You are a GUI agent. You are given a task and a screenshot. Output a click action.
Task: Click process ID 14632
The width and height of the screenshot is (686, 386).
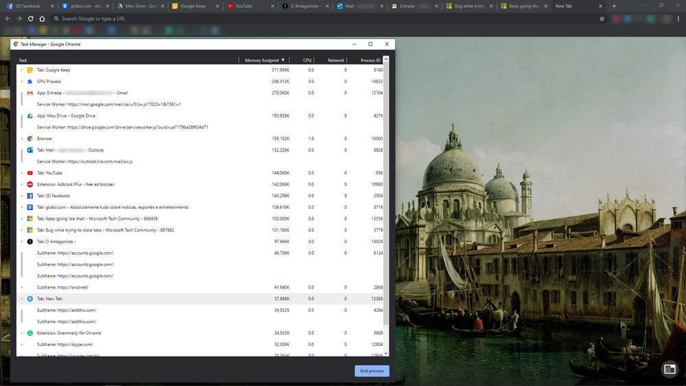[x=377, y=82]
